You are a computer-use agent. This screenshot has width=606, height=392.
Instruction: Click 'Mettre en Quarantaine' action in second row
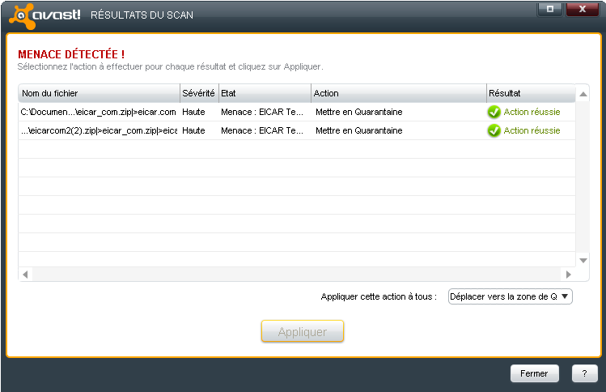(x=359, y=130)
